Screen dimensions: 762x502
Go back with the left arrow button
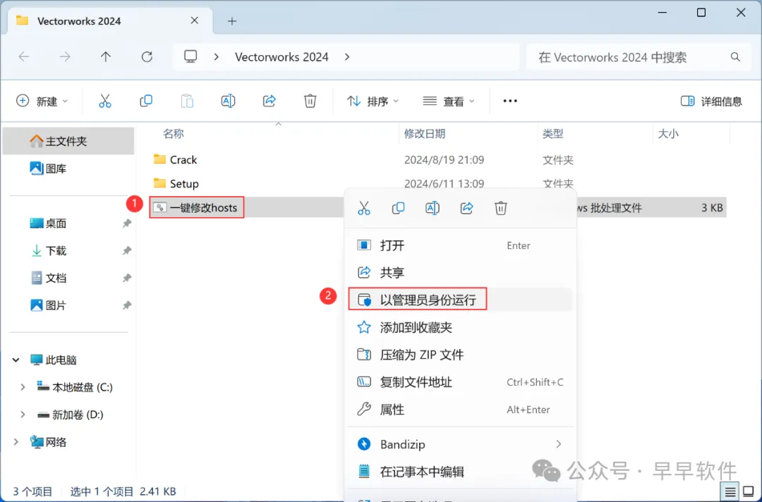(24, 57)
